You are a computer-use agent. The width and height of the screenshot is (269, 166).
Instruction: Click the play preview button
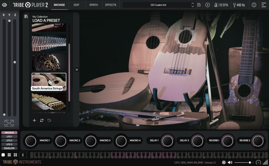point(208,5)
